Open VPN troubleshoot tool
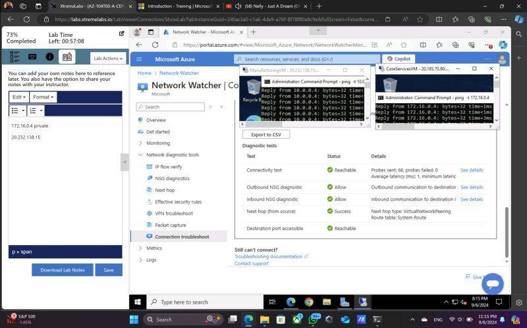The width and height of the screenshot is (527, 328). 174,214
